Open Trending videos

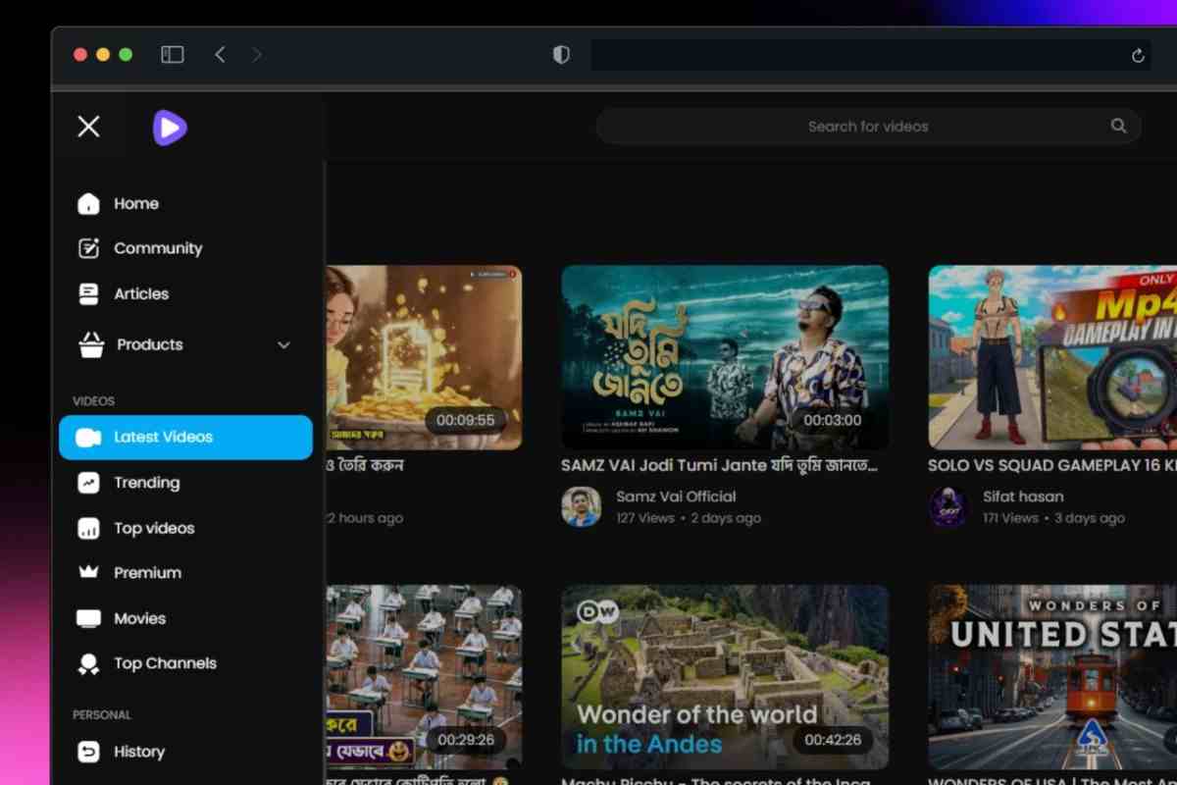(146, 483)
